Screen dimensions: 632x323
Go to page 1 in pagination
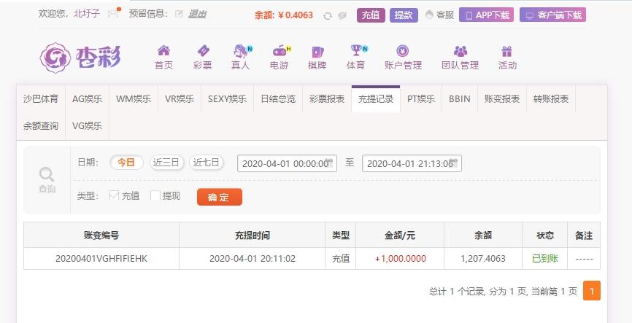click(x=592, y=291)
